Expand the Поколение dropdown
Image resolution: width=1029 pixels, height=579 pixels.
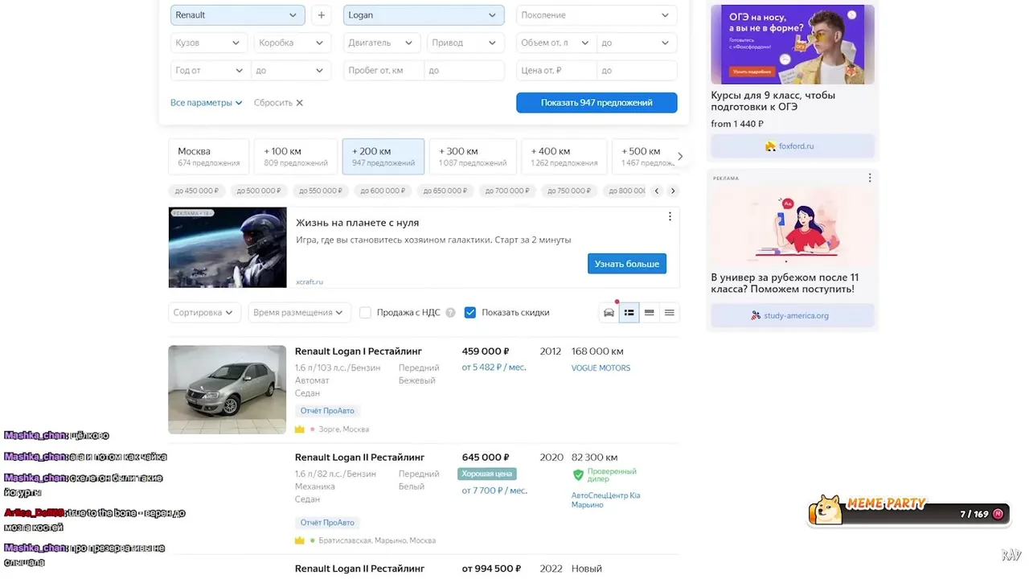pyautogui.click(x=596, y=15)
